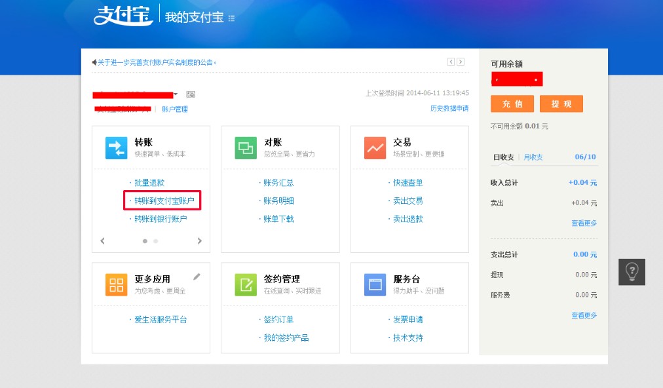Open 转账到支付宝账户 link
The image size is (663, 388).
[164, 201]
